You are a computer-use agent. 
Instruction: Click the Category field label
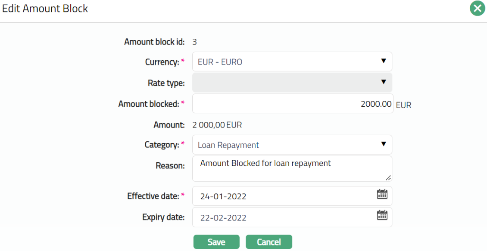coord(162,145)
